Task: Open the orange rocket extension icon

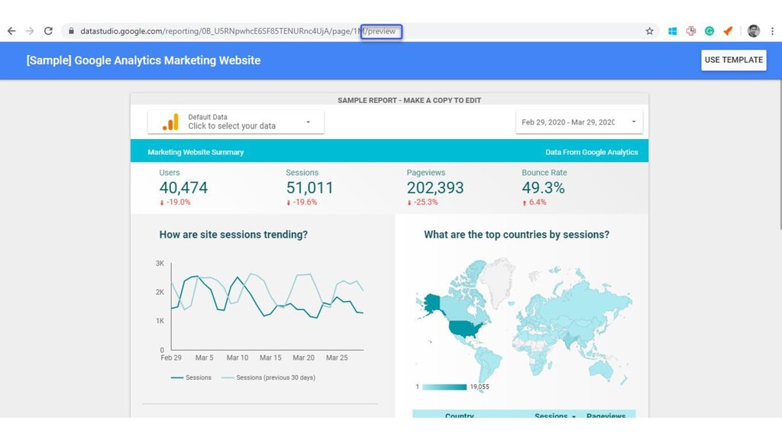Action: pyautogui.click(x=728, y=31)
